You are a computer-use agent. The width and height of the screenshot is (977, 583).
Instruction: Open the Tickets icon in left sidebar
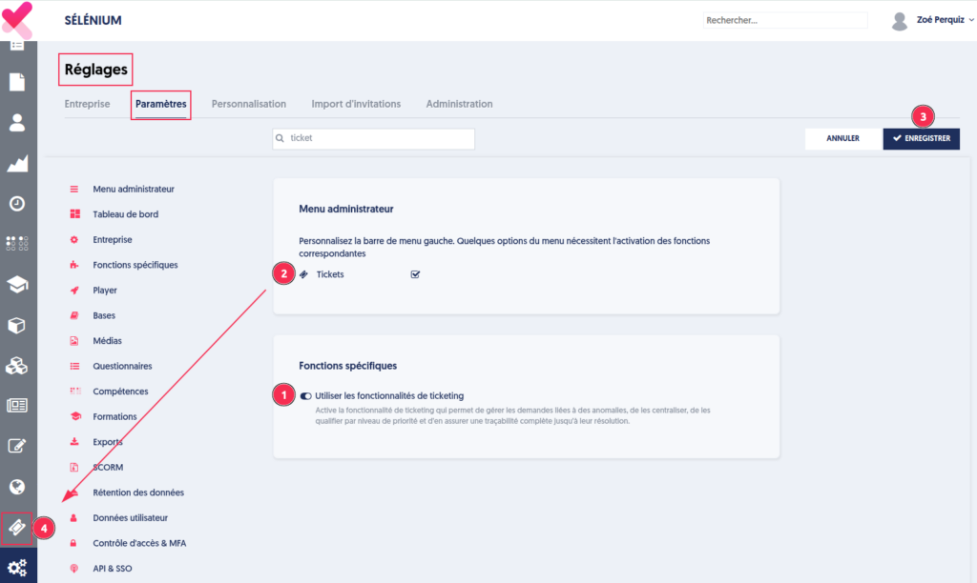[17, 527]
